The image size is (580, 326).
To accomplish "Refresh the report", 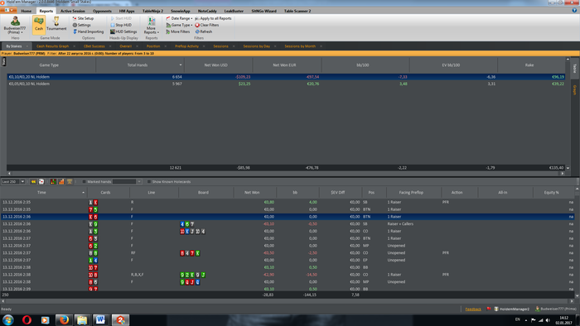I will click(x=204, y=31).
